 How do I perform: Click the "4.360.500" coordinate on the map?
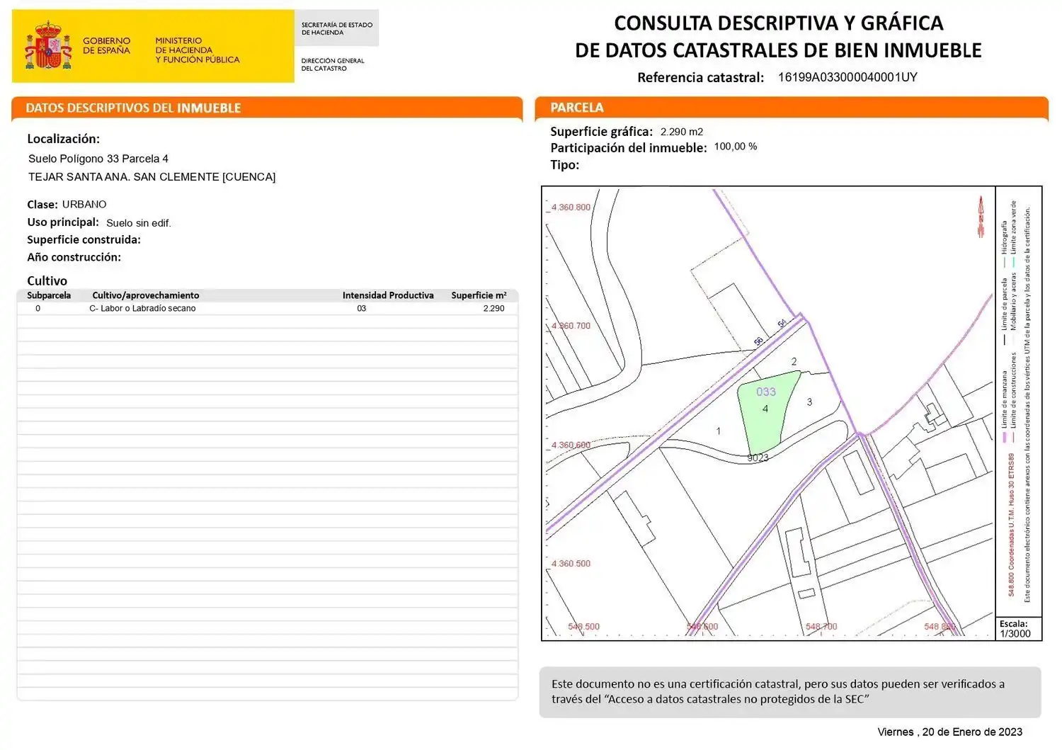pos(571,564)
